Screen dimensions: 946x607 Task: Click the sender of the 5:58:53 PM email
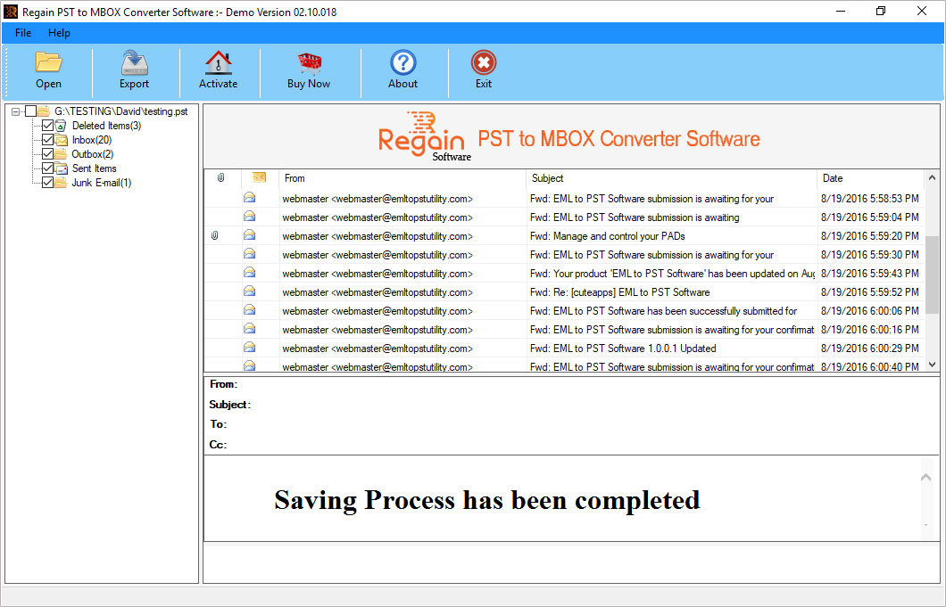click(x=378, y=198)
